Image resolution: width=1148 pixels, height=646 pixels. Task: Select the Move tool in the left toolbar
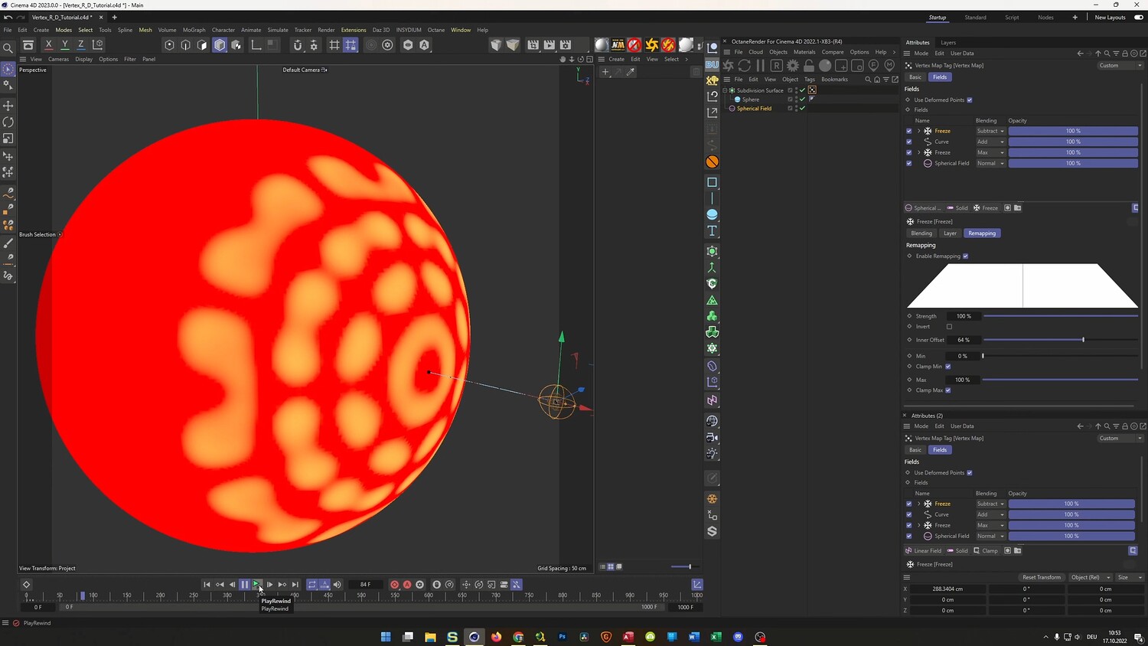pyautogui.click(x=8, y=106)
